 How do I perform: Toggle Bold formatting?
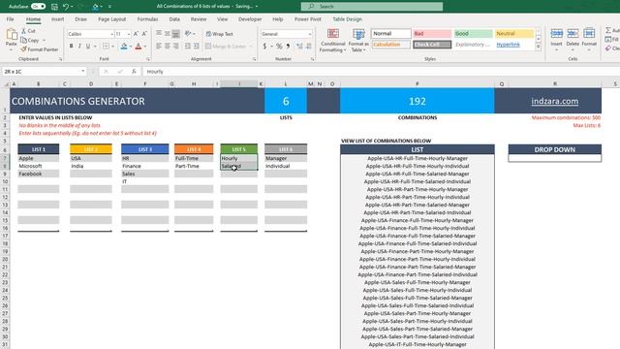(71, 47)
